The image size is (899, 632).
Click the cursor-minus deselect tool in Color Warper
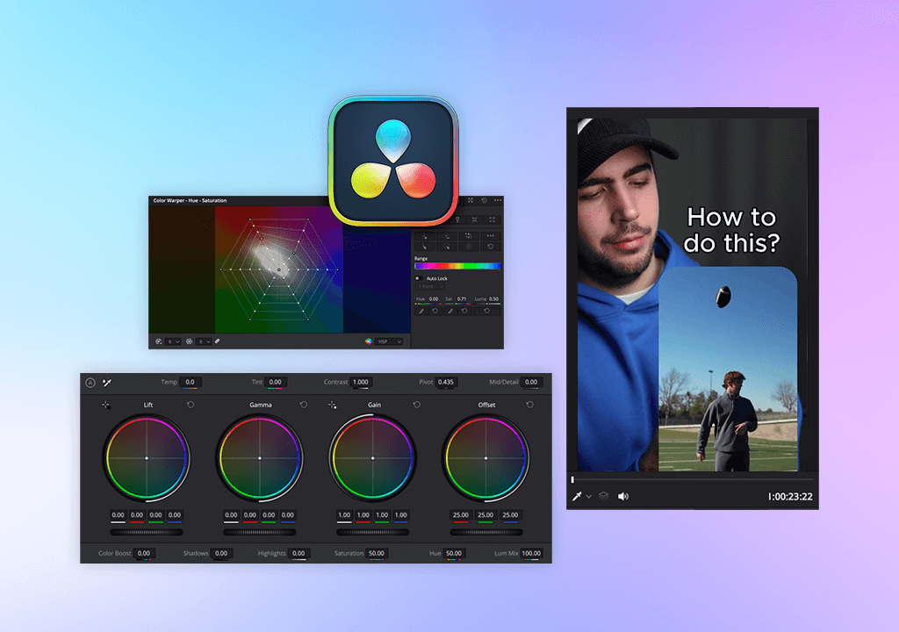point(446,236)
